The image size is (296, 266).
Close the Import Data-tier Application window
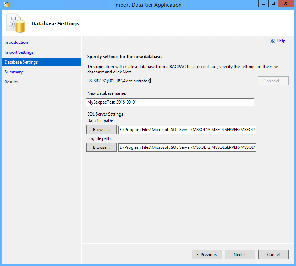point(286,4)
